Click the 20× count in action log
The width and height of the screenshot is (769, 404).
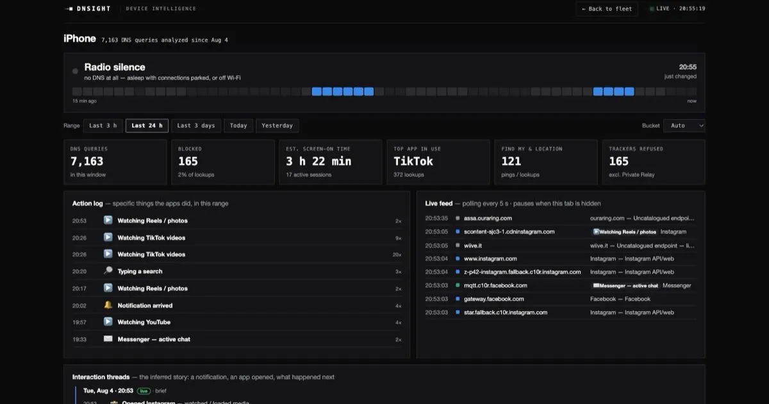tap(397, 255)
